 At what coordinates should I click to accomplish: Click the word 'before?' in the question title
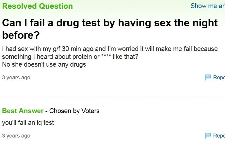click(21, 35)
